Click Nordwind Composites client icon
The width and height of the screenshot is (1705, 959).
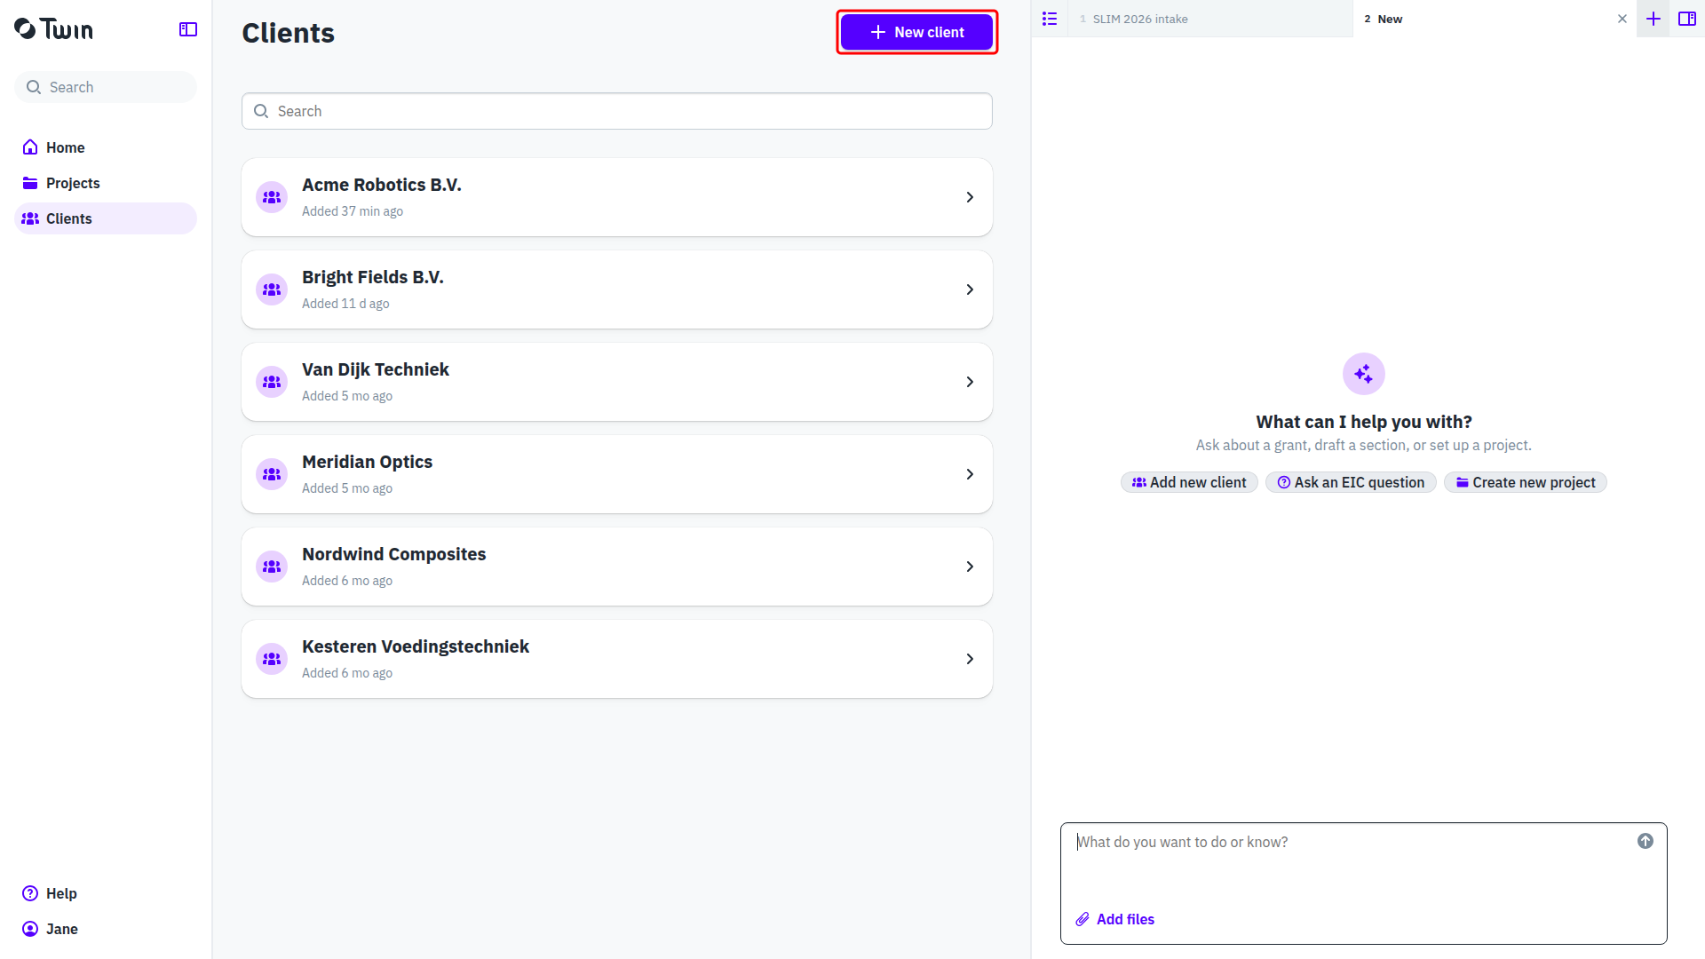[x=272, y=567]
